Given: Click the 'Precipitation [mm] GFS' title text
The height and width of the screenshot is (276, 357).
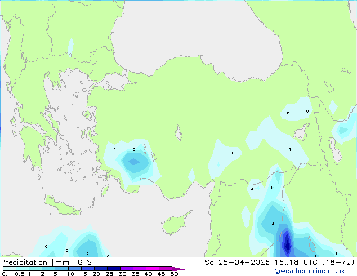Looking at the screenshot, I should [x=46, y=262].
